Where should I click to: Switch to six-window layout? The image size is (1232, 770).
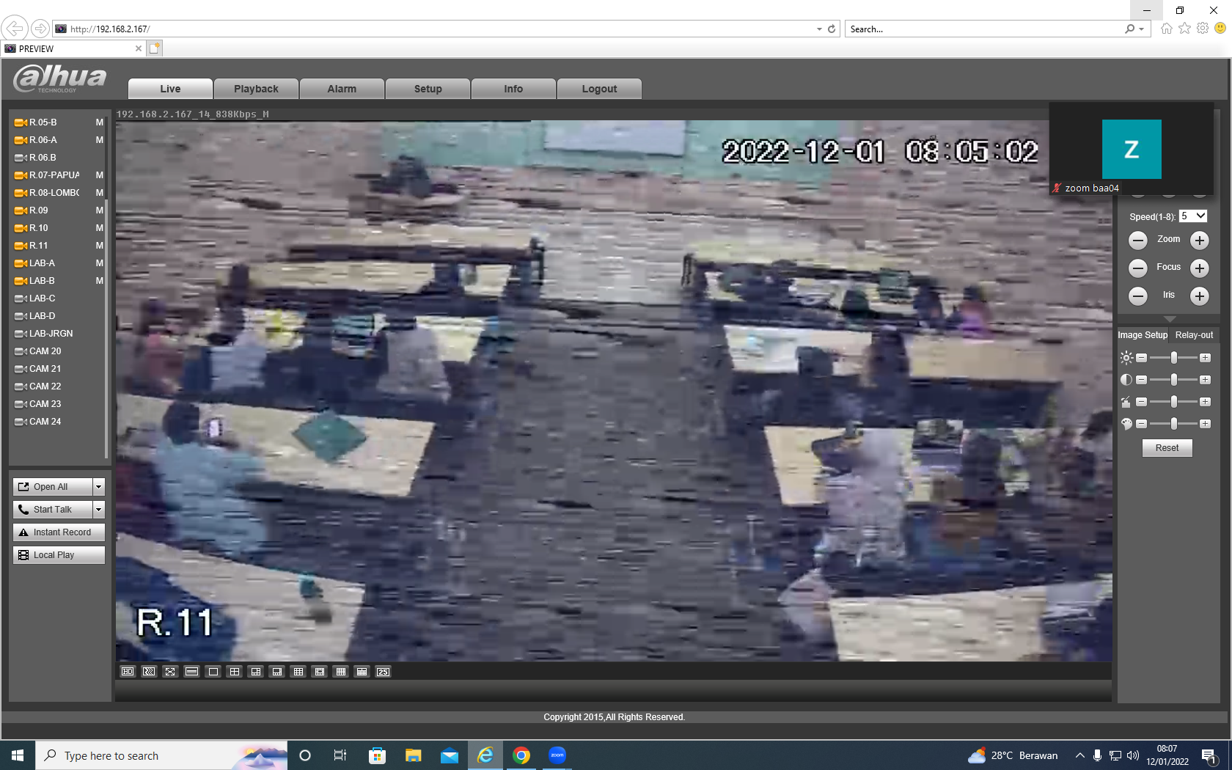tap(256, 672)
